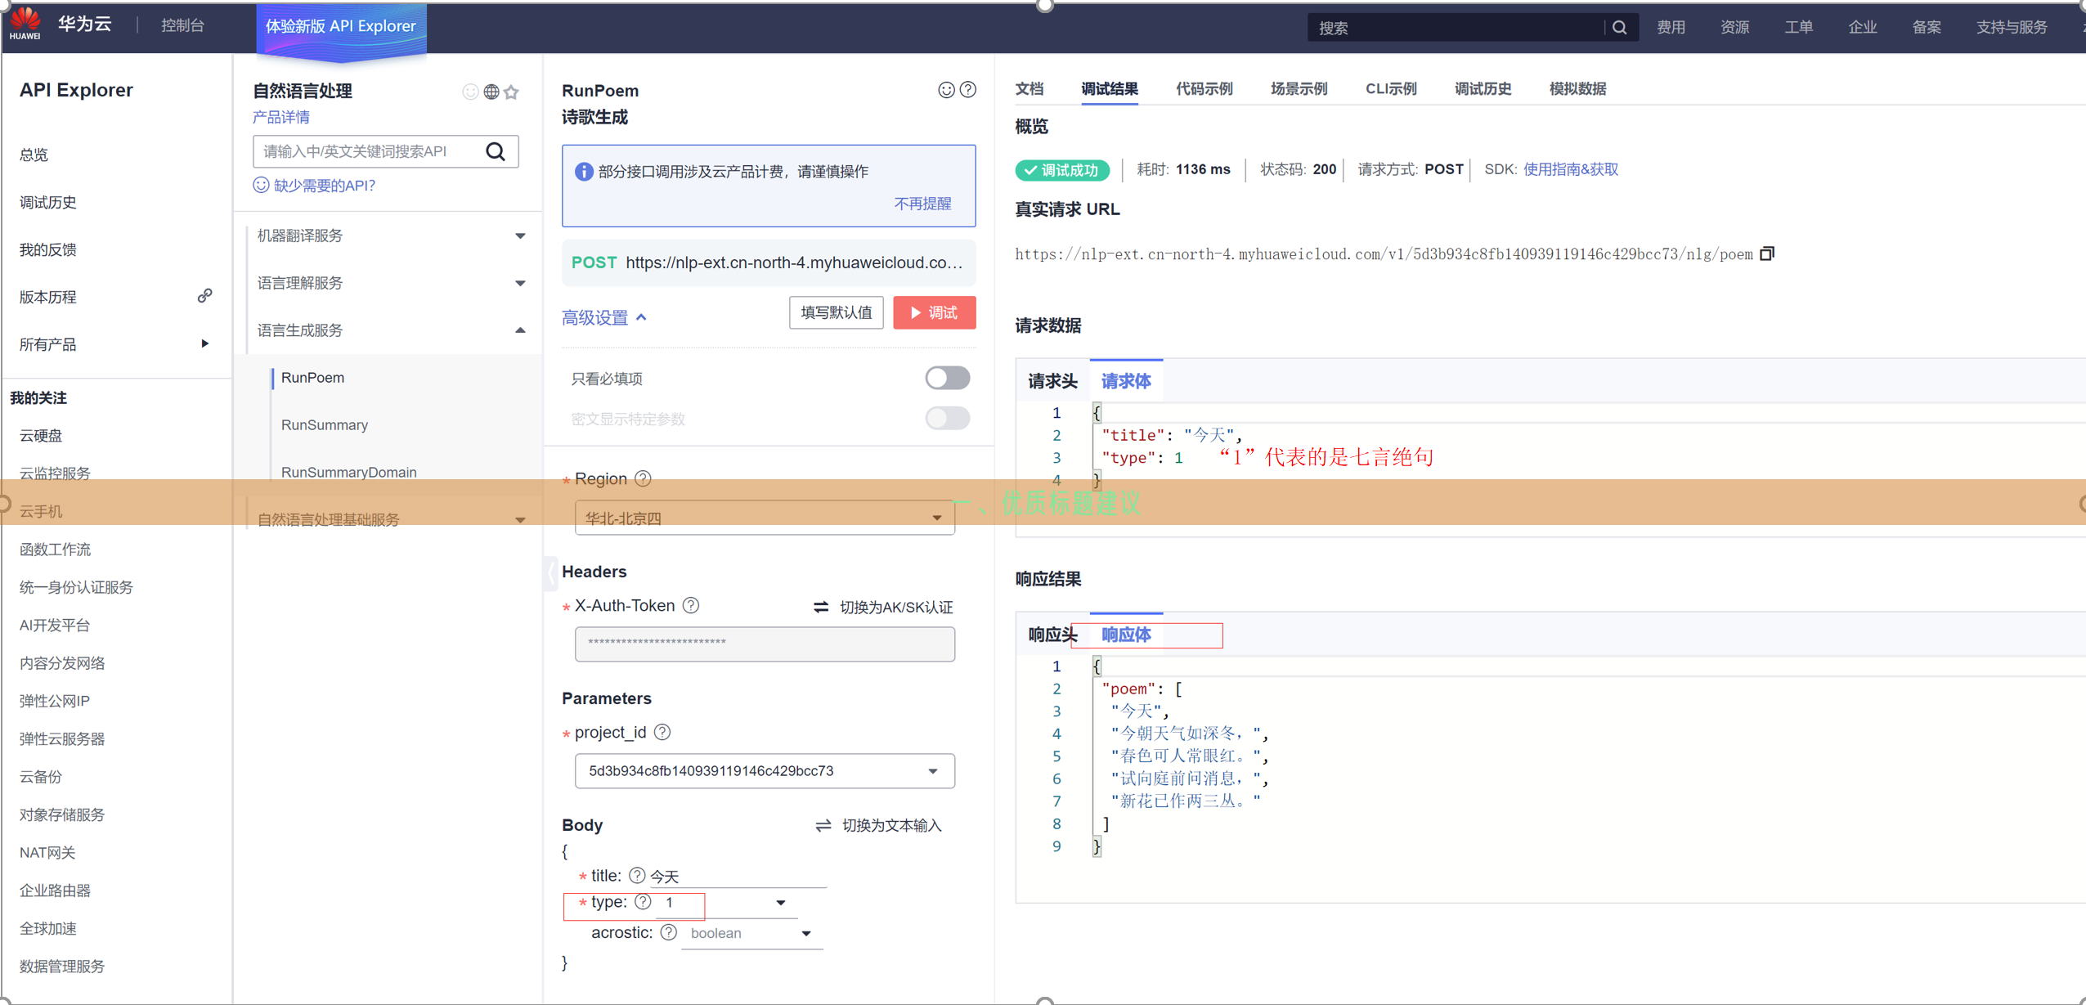Click the acrostic parameter help icon
2086x1005 pixels.
tap(668, 932)
